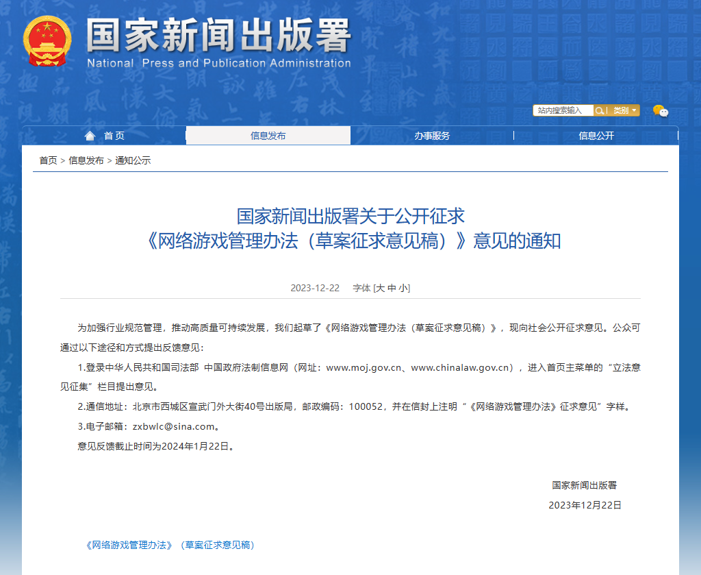Click the 信息发布 breadcrumb link
The image size is (701, 575).
click(86, 160)
